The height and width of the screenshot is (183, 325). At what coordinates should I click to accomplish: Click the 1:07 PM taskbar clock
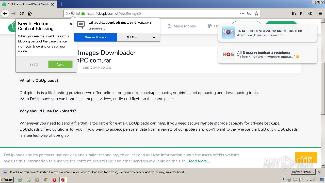[x=312, y=180]
